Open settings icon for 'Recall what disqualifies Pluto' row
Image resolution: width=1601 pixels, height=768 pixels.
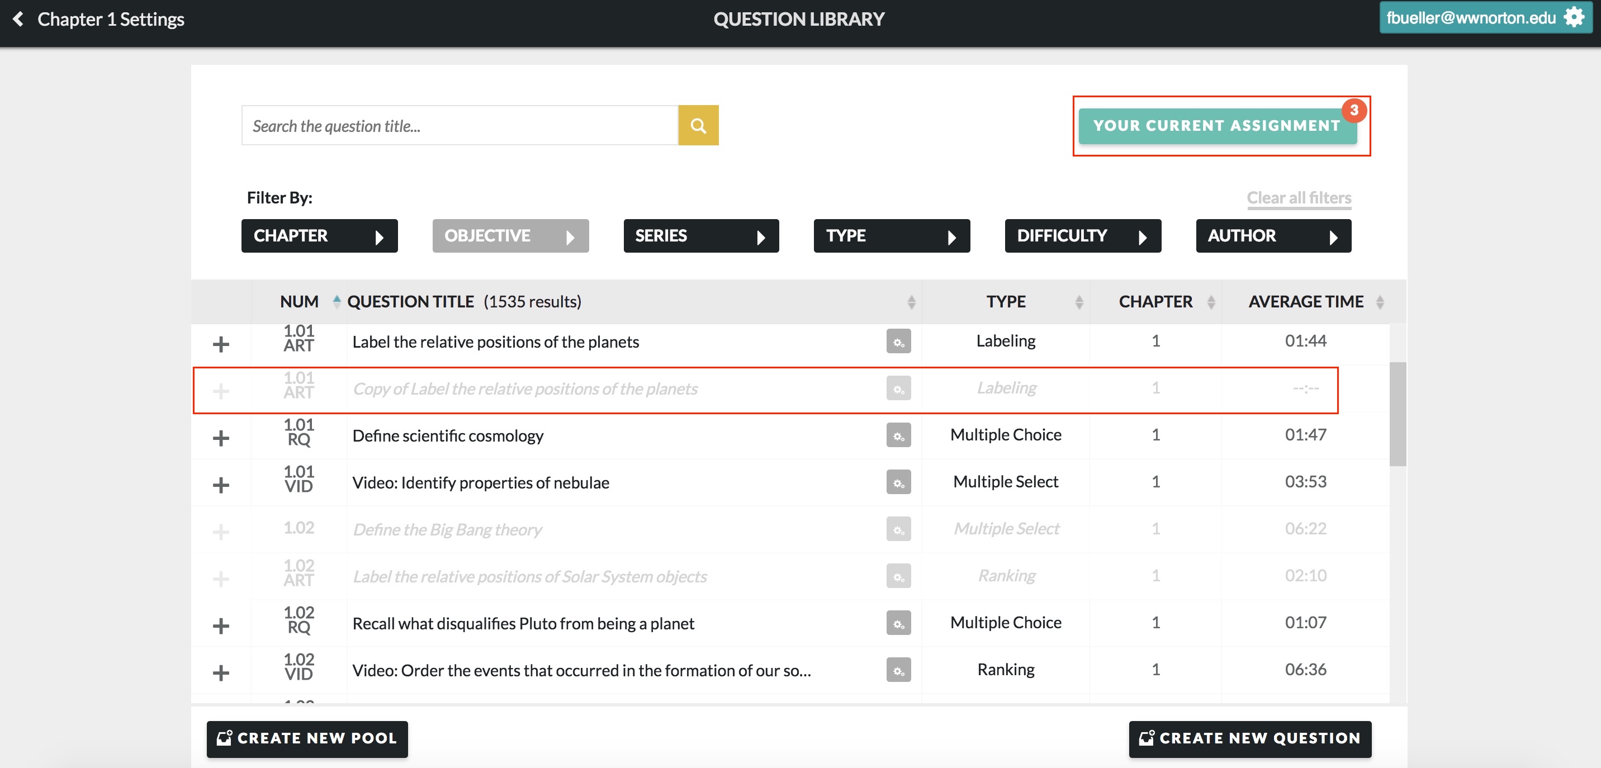(x=898, y=623)
